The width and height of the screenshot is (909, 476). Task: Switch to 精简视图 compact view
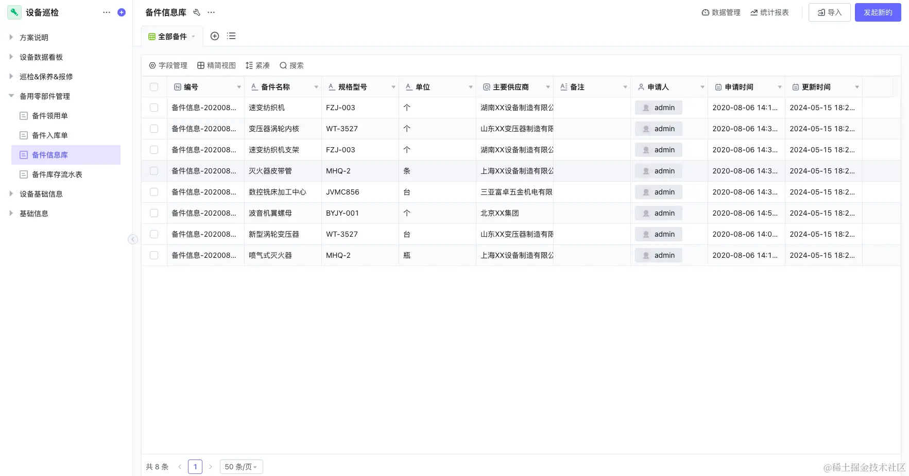[x=216, y=65]
